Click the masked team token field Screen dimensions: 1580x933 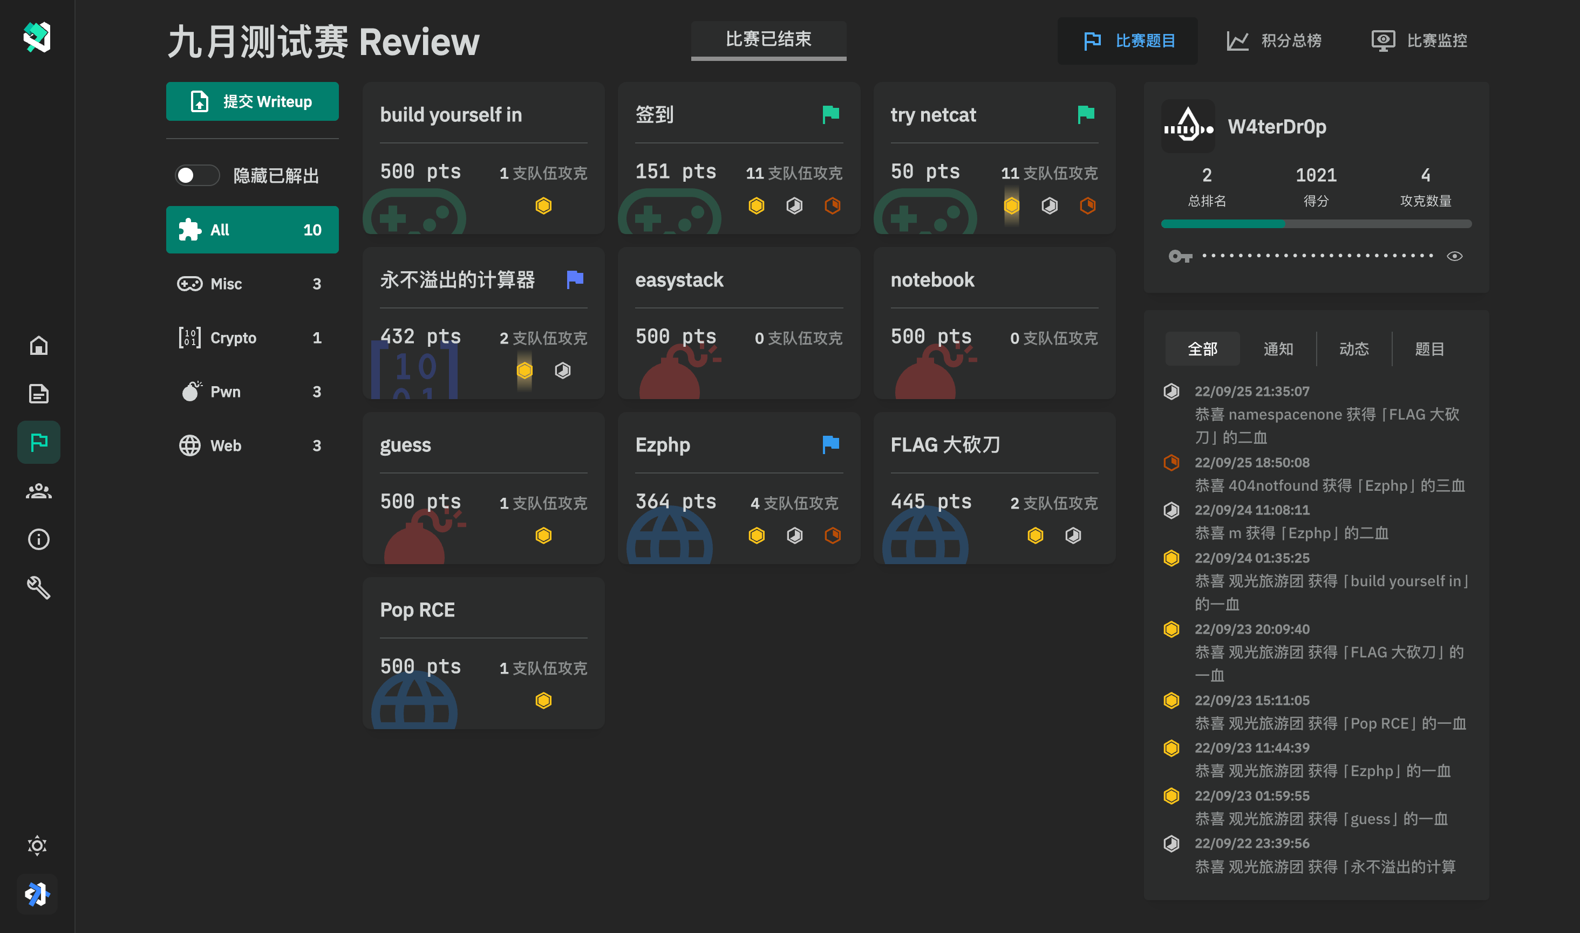pos(1317,256)
